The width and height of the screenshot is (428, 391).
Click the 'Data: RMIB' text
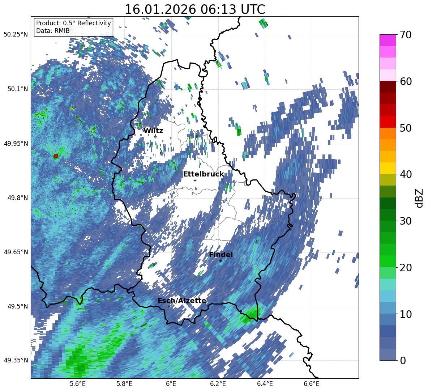53,31
